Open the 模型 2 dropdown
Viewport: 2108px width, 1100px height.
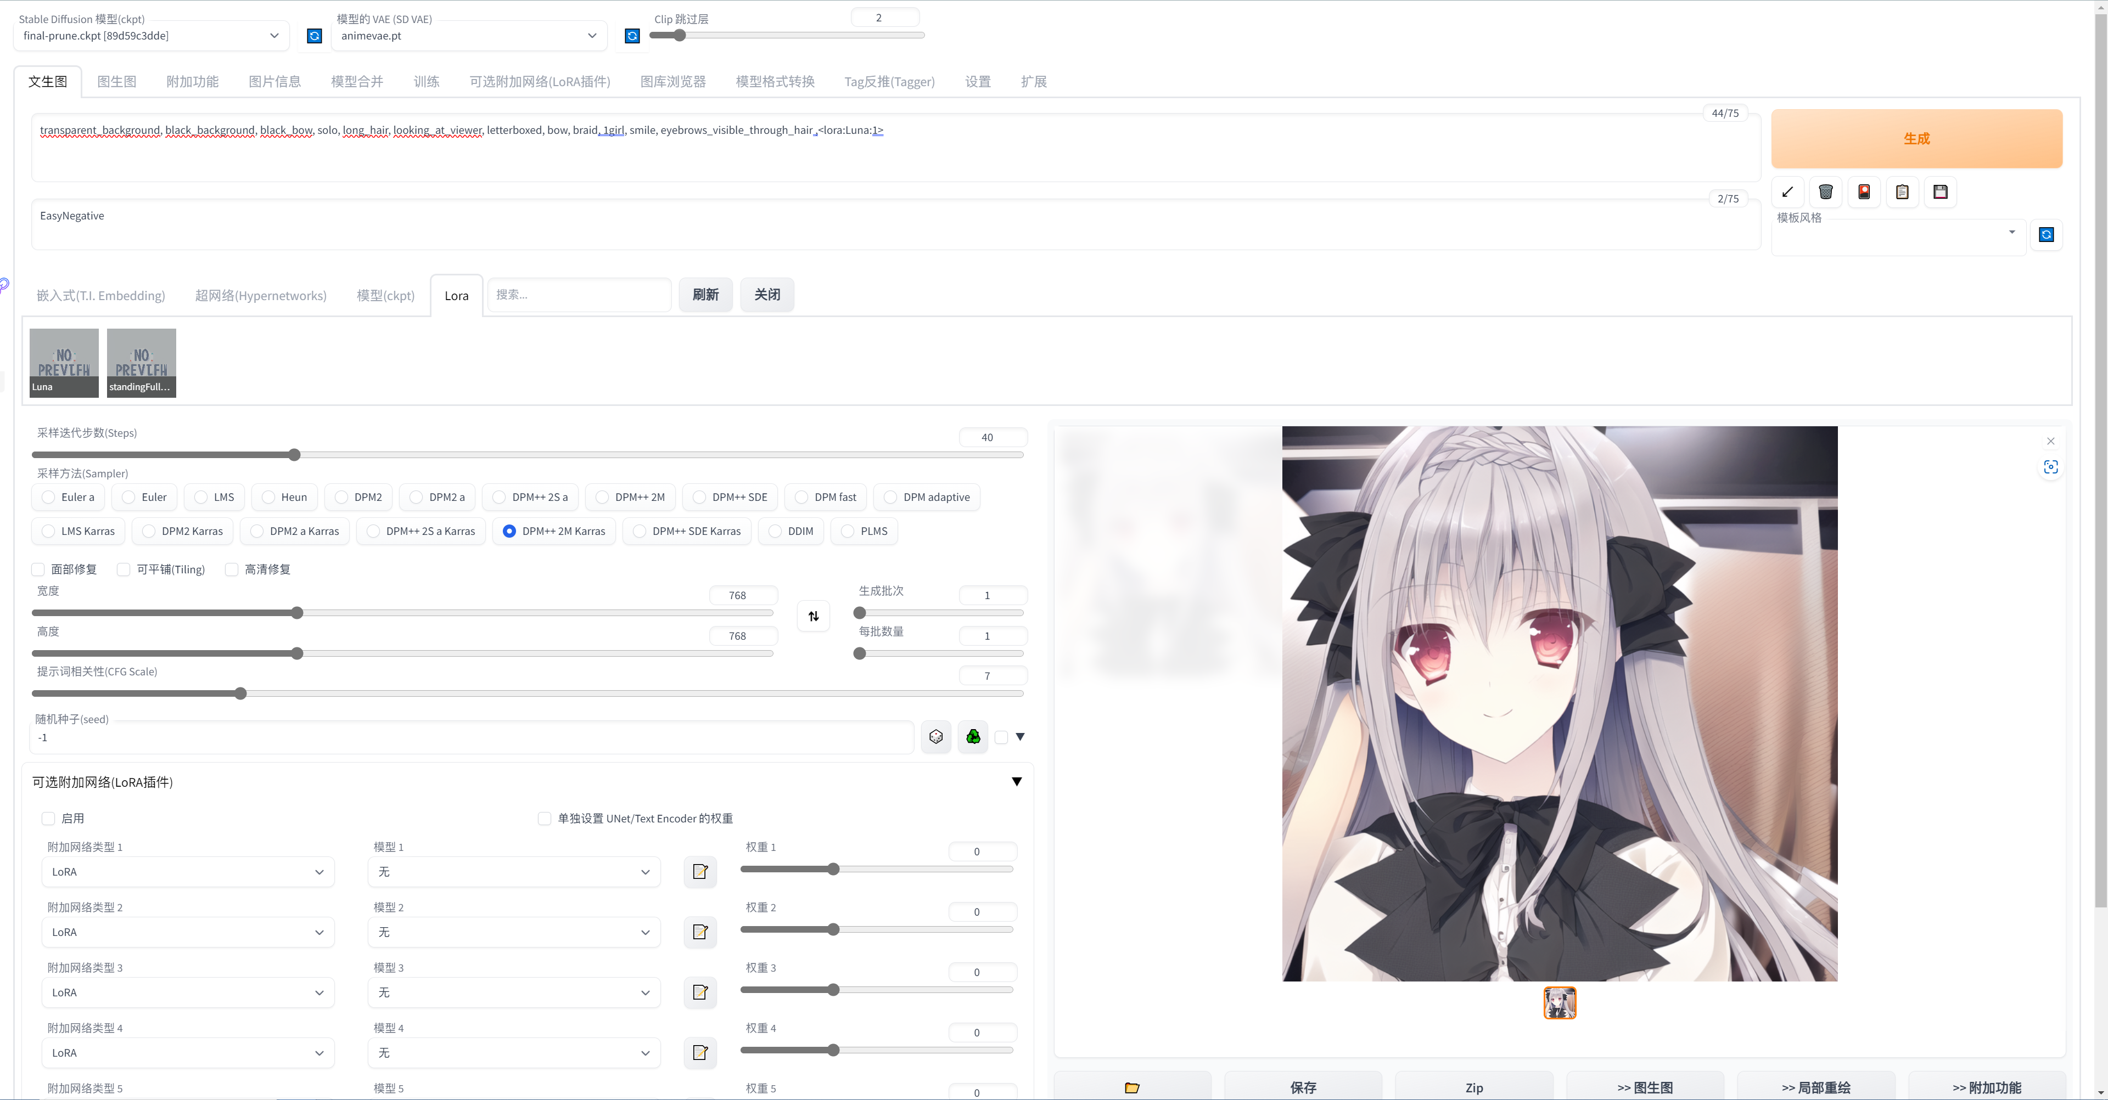[x=514, y=932]
